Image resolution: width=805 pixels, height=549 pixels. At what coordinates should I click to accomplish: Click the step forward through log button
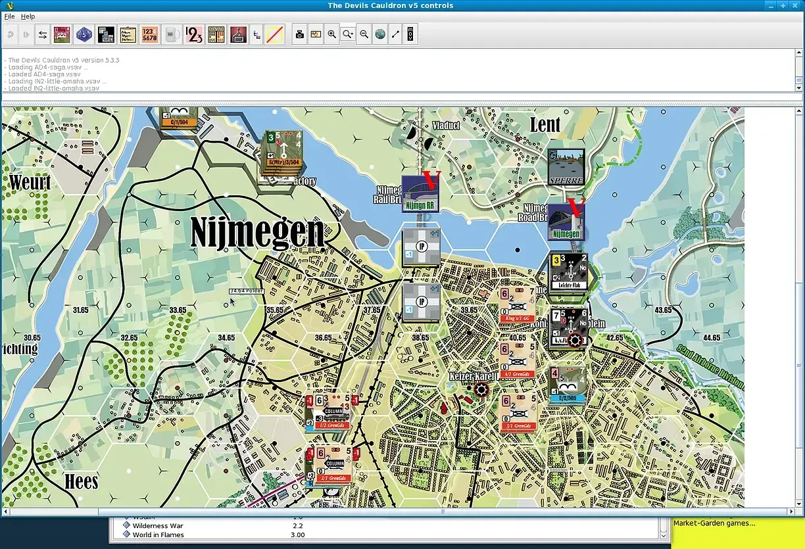click(x=26, y=34)
